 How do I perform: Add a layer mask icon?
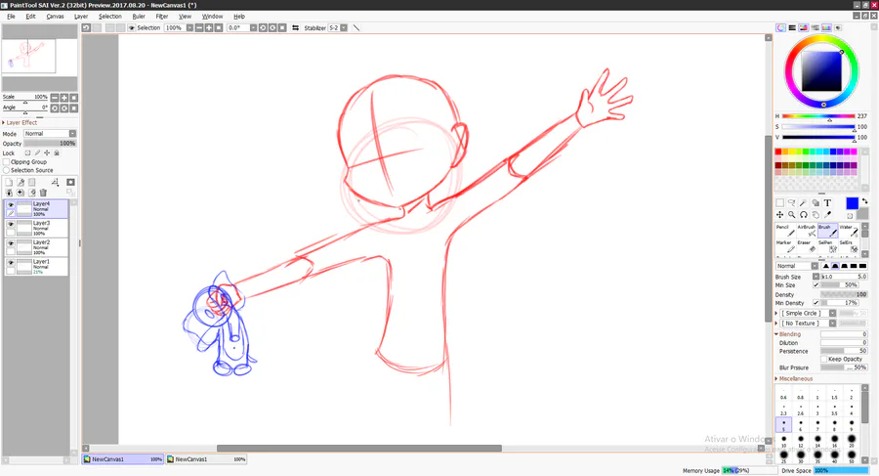[x=70, y=182]
